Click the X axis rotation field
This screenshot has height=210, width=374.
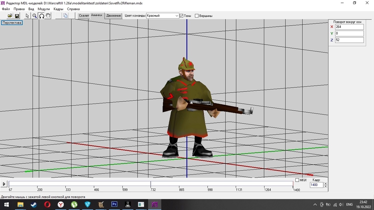(349, 27)
